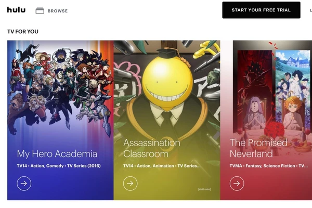Click the arrow circle on My Hero Academia

tap(24, 184)
